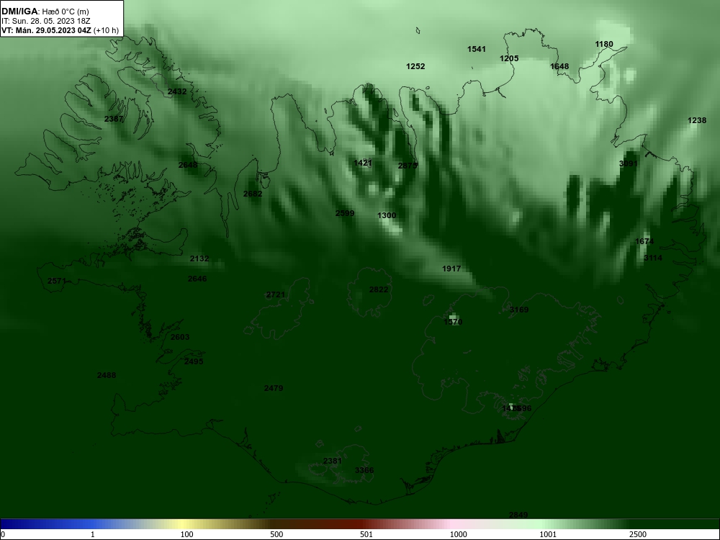The width and height of the screenshot is (720, 540).
Task: Click the legend tick label 501
Action: (366, 534)
